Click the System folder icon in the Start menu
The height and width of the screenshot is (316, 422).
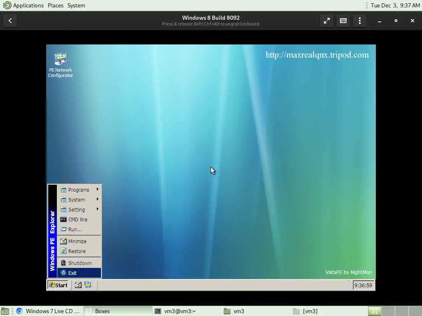[x=63, y=200]
